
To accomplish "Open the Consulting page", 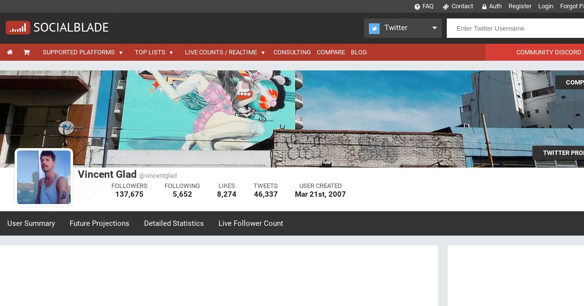I will pos(292,52).
